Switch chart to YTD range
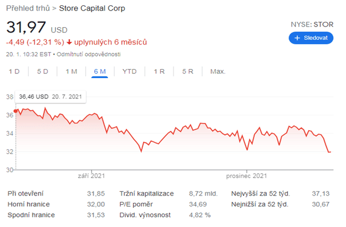 coord(129,71)
